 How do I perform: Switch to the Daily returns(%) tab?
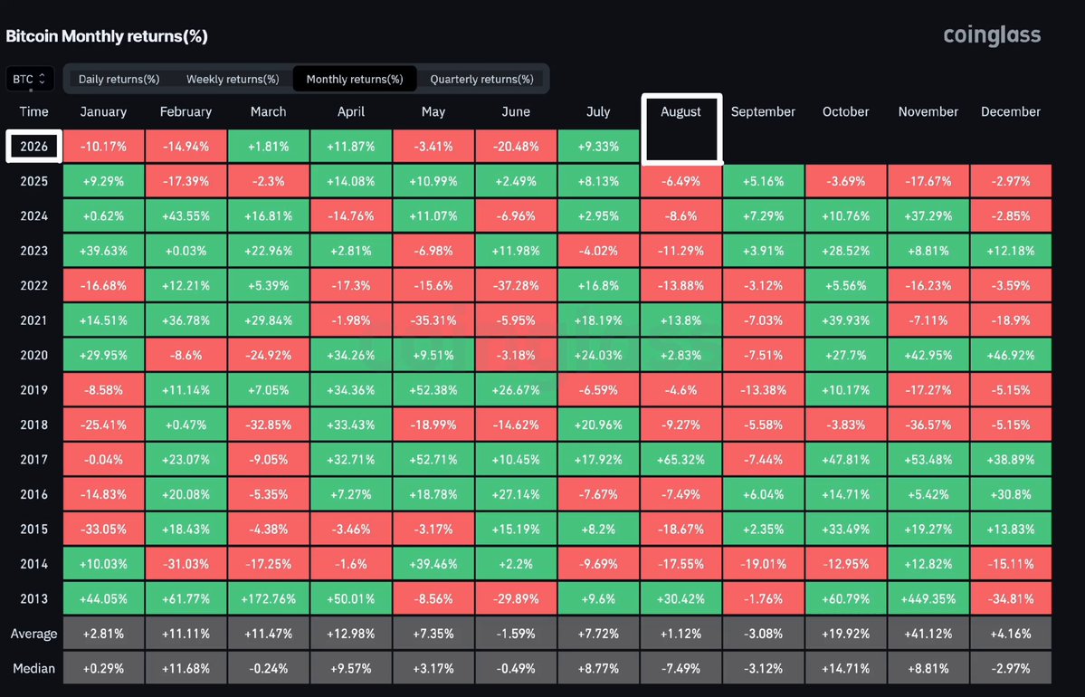pyautogui.click(x=119, y=79)
